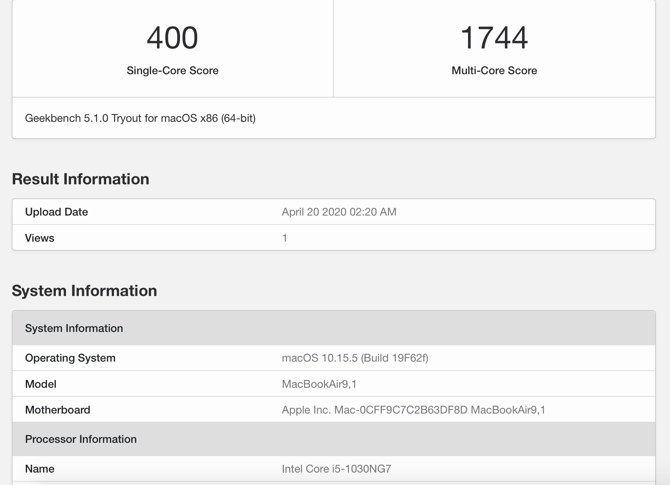Select the April 20 2020 02:20 AM value
This screenshot has height=485, width=670.
click(x=339, y=212)
